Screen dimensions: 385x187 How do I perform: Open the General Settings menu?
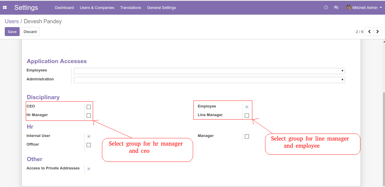[x=161, y=8]
